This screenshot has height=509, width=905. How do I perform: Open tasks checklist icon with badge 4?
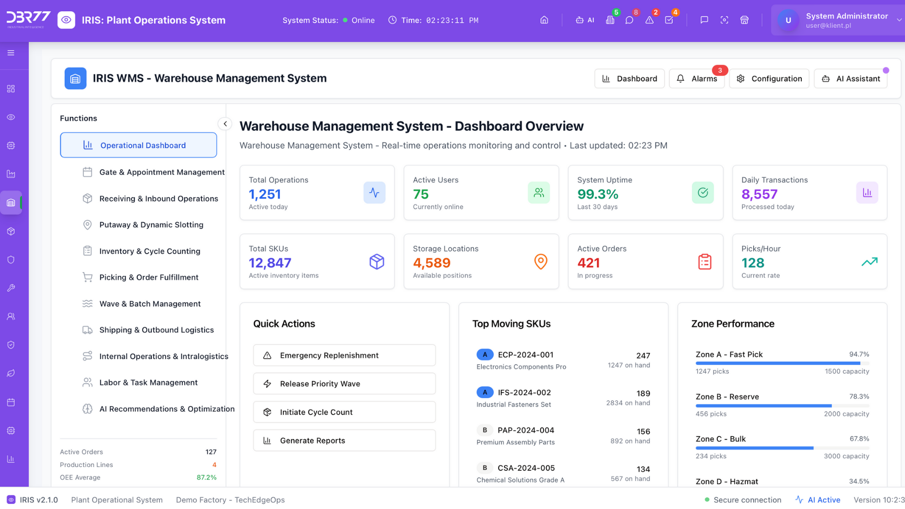(x=669, y=20)
